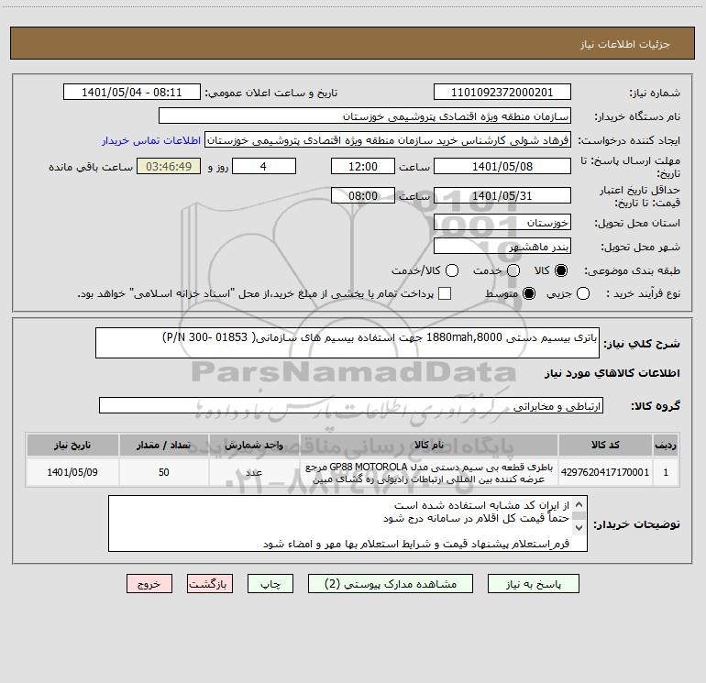Click the remaining days field showing 4
Viewport: 706px width, 683px height.
[x=264, y=166]
